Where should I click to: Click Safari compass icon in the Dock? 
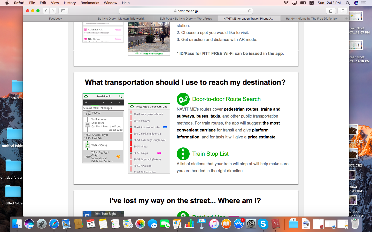54,224
